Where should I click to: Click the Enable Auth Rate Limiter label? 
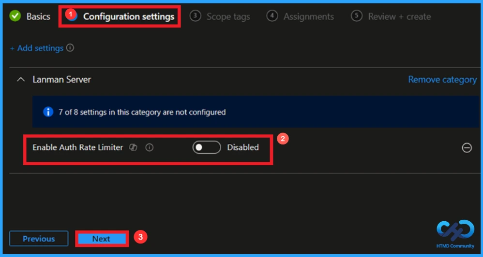point(77,147)
